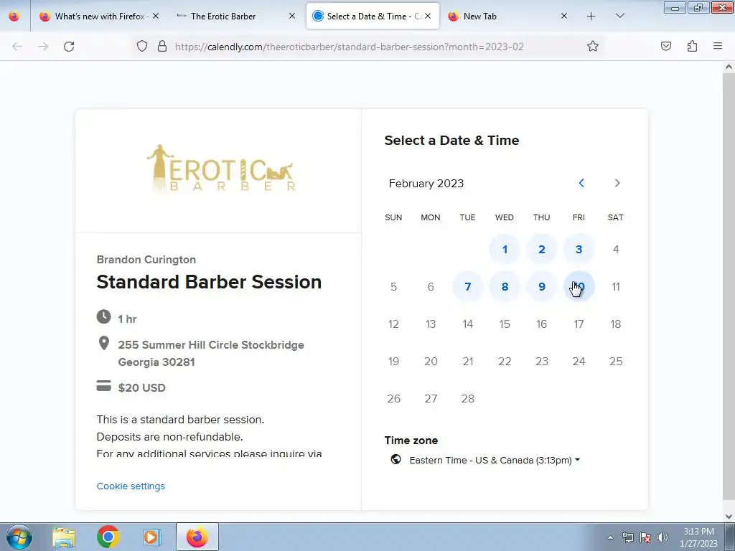Launch Chrome from the taskbar

tap(108, 537)
